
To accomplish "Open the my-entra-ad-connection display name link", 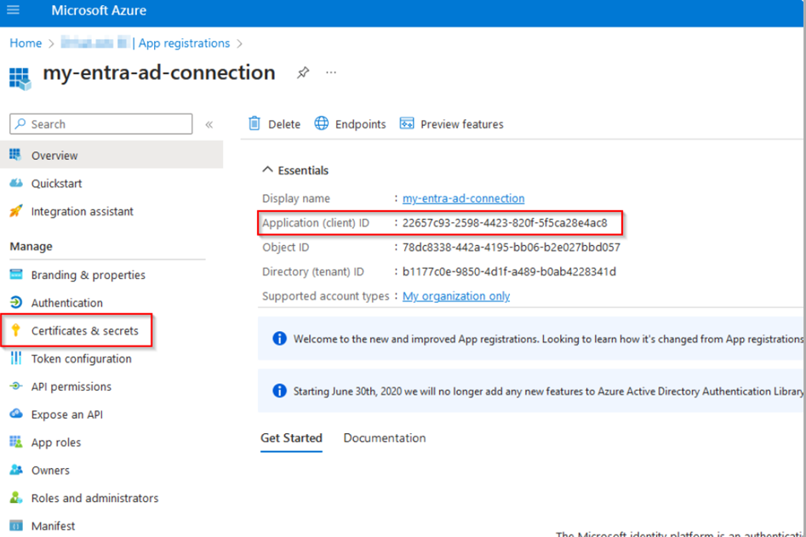I will point(463,198).
